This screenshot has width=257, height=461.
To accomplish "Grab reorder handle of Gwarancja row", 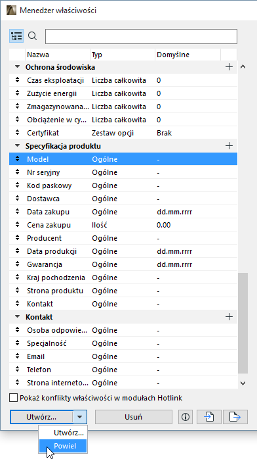I will [17, 264].
